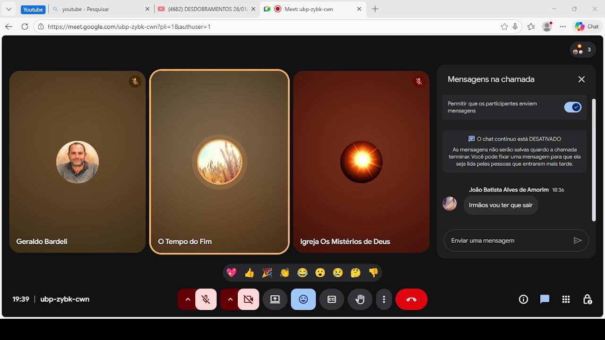Toggle closed captions
This screenshot has width=605, height=340.
[x=332, y=299]
